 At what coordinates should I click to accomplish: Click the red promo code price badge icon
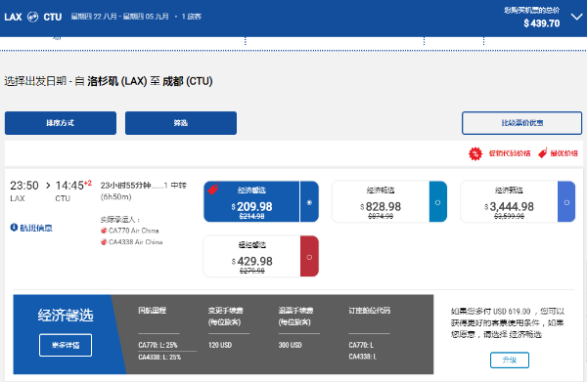point(475,153)
